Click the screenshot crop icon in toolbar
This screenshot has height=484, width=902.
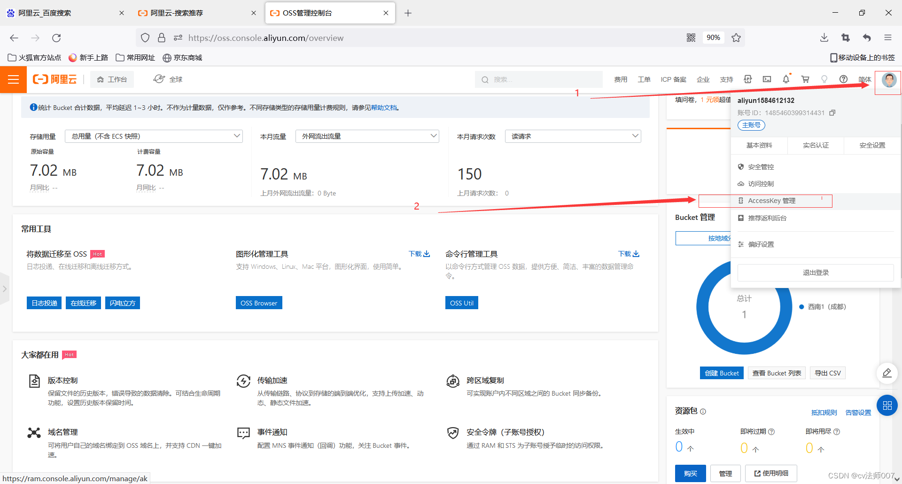(846, 38)
